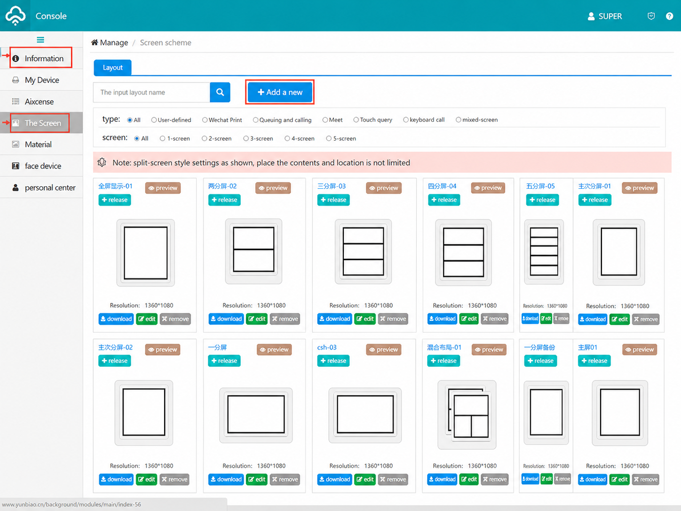Release the 一分屏备份 layout
681x511 pixels.
[540, 361]
